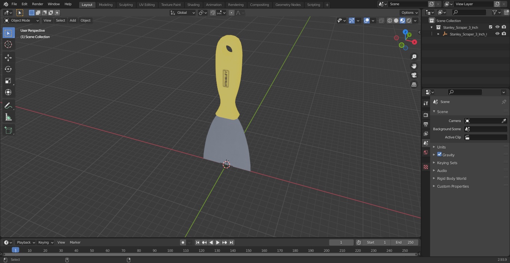Toggle snapping magnet in viewport header
This screenshot has width=510, height=263.
[x=213, y=13]
